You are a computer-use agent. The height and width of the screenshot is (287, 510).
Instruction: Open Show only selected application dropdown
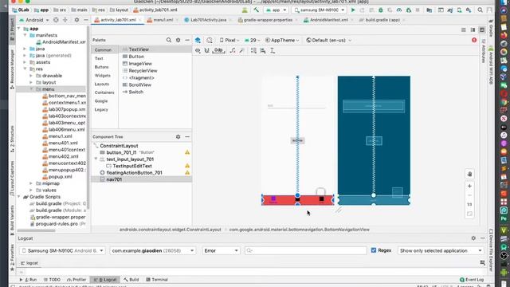pos(441,250)
